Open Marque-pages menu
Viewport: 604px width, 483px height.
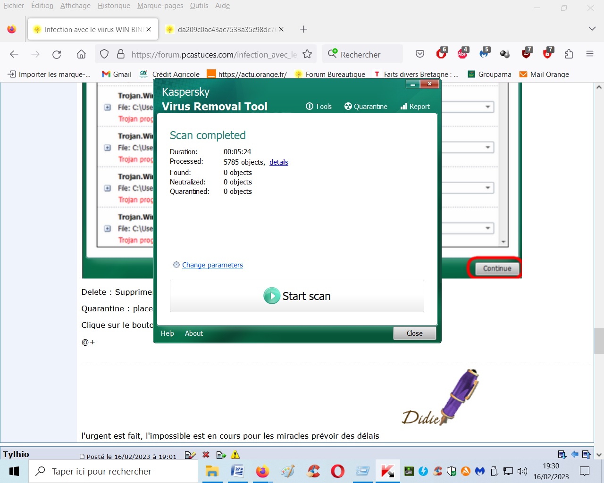pos(160,6)
